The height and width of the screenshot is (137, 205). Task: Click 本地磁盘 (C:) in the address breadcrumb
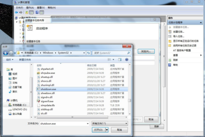click(x=31, y=53)
